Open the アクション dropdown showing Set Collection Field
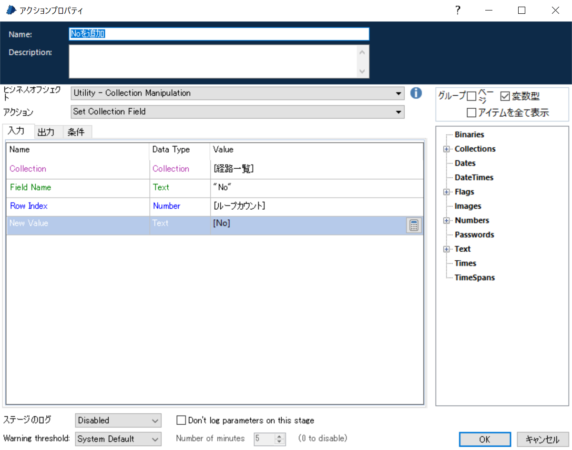The height and width of the screenshot is (450, 572). 237,112
